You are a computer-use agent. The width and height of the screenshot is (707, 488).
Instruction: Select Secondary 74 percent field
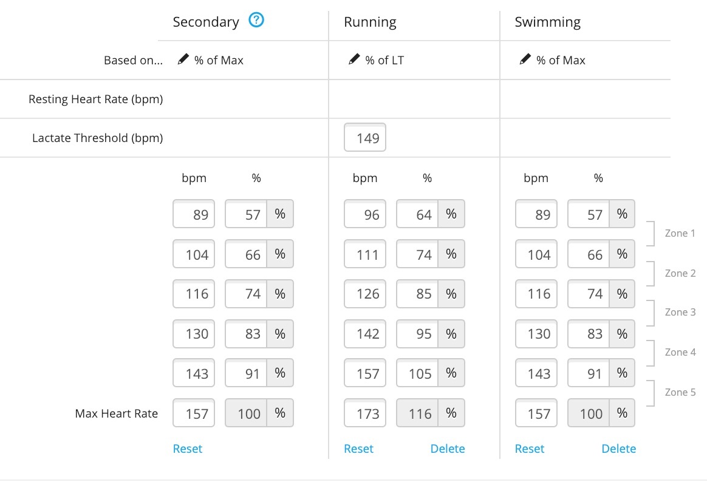(246, 294)
